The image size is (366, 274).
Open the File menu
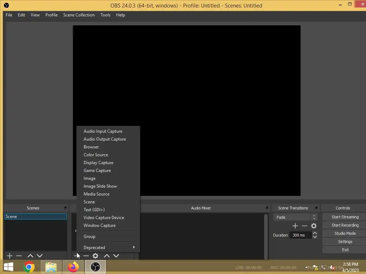[9, 15]
